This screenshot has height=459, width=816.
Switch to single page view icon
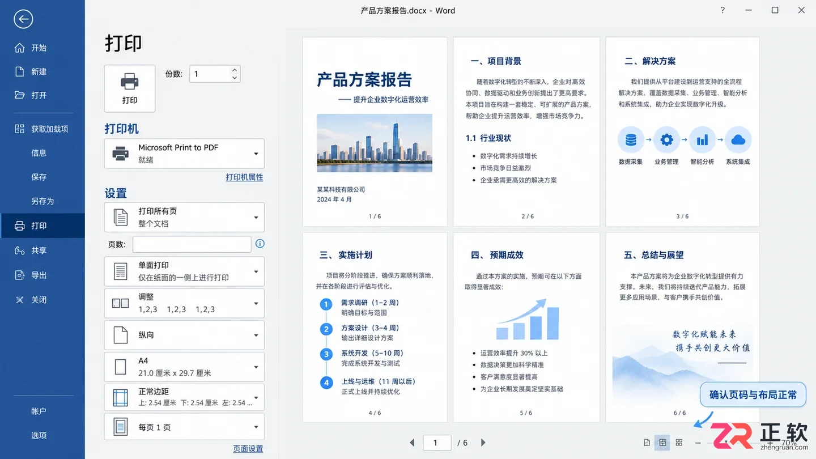647,443
